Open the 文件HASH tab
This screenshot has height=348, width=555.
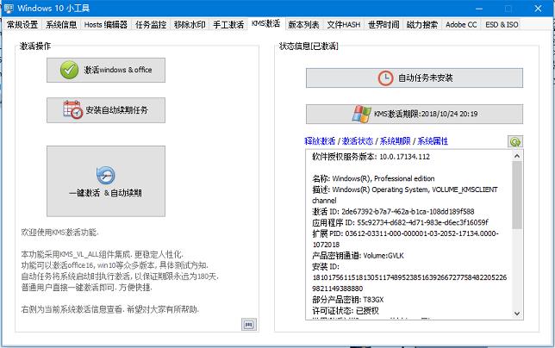(343, 25)
